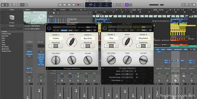Select the MIDI tab in the mixer

(x=186, y=49)
